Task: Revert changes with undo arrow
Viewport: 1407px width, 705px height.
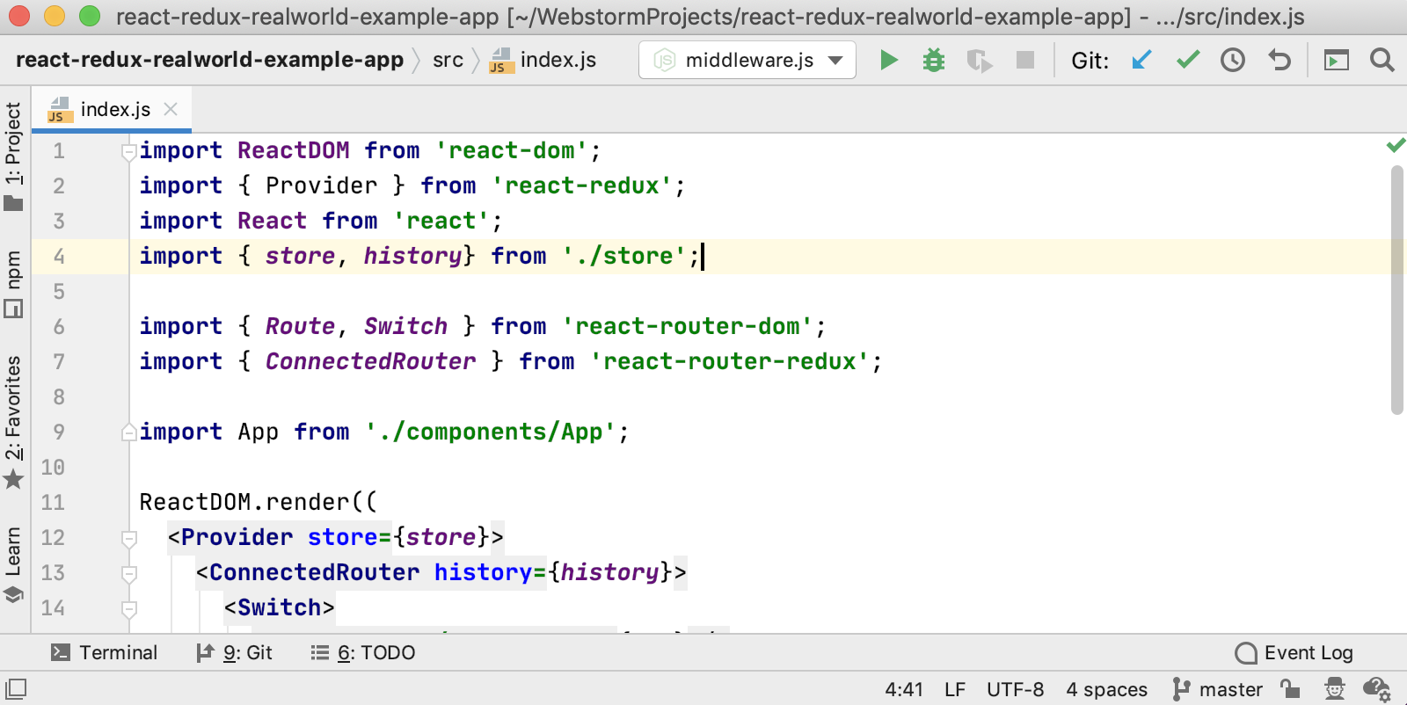Action: [1279, 60]
